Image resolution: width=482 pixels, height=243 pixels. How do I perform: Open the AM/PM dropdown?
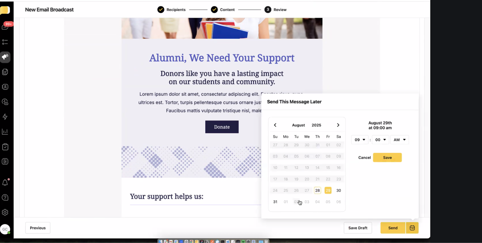pyautogui.click(x=399, y=140)
